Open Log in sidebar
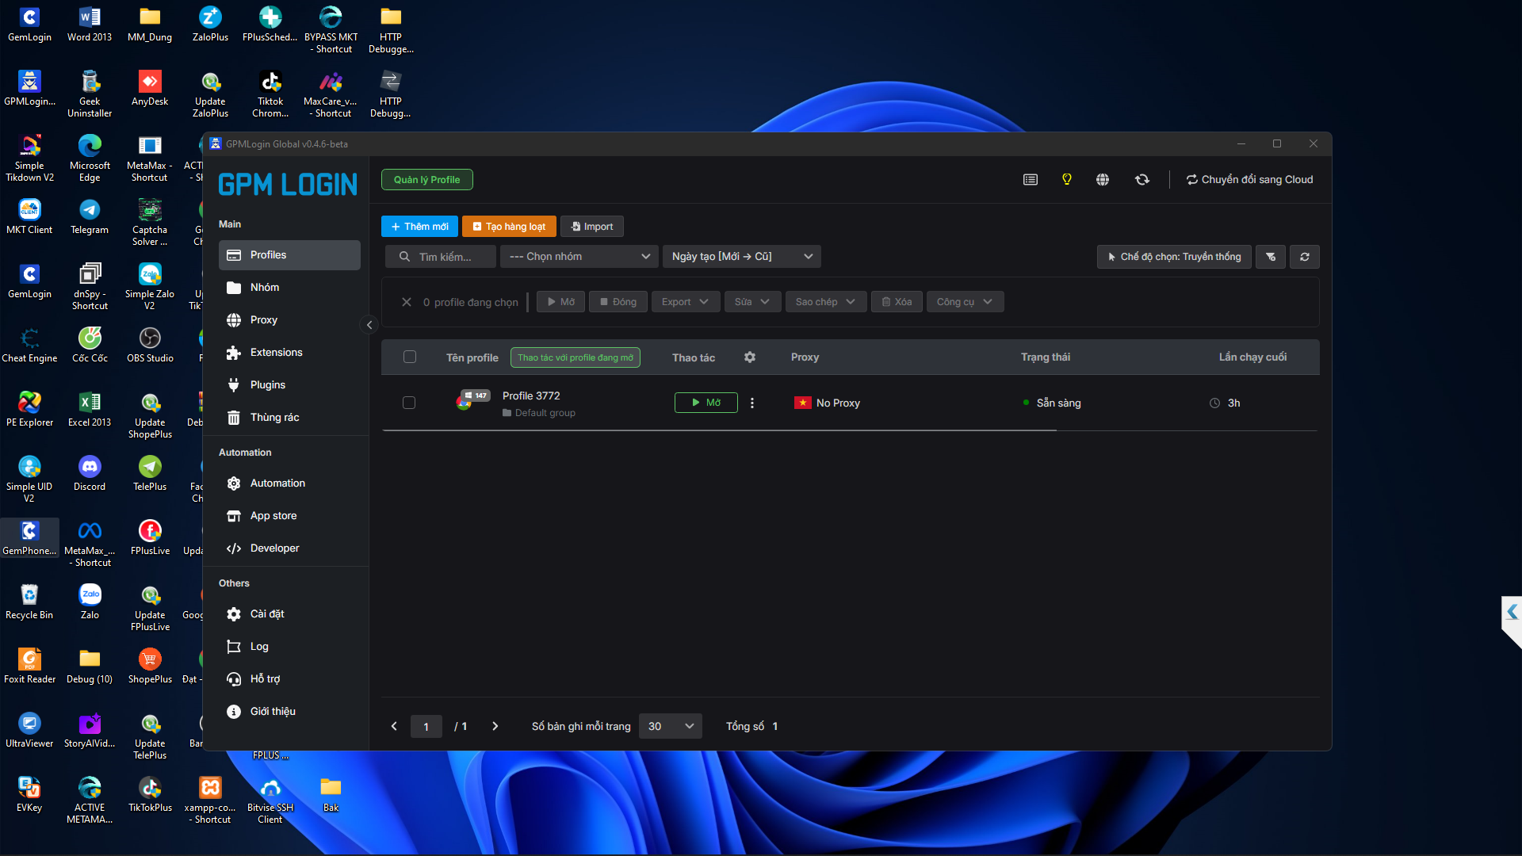Viewport: 1522px width, 856px height. (x=289, y=647)
